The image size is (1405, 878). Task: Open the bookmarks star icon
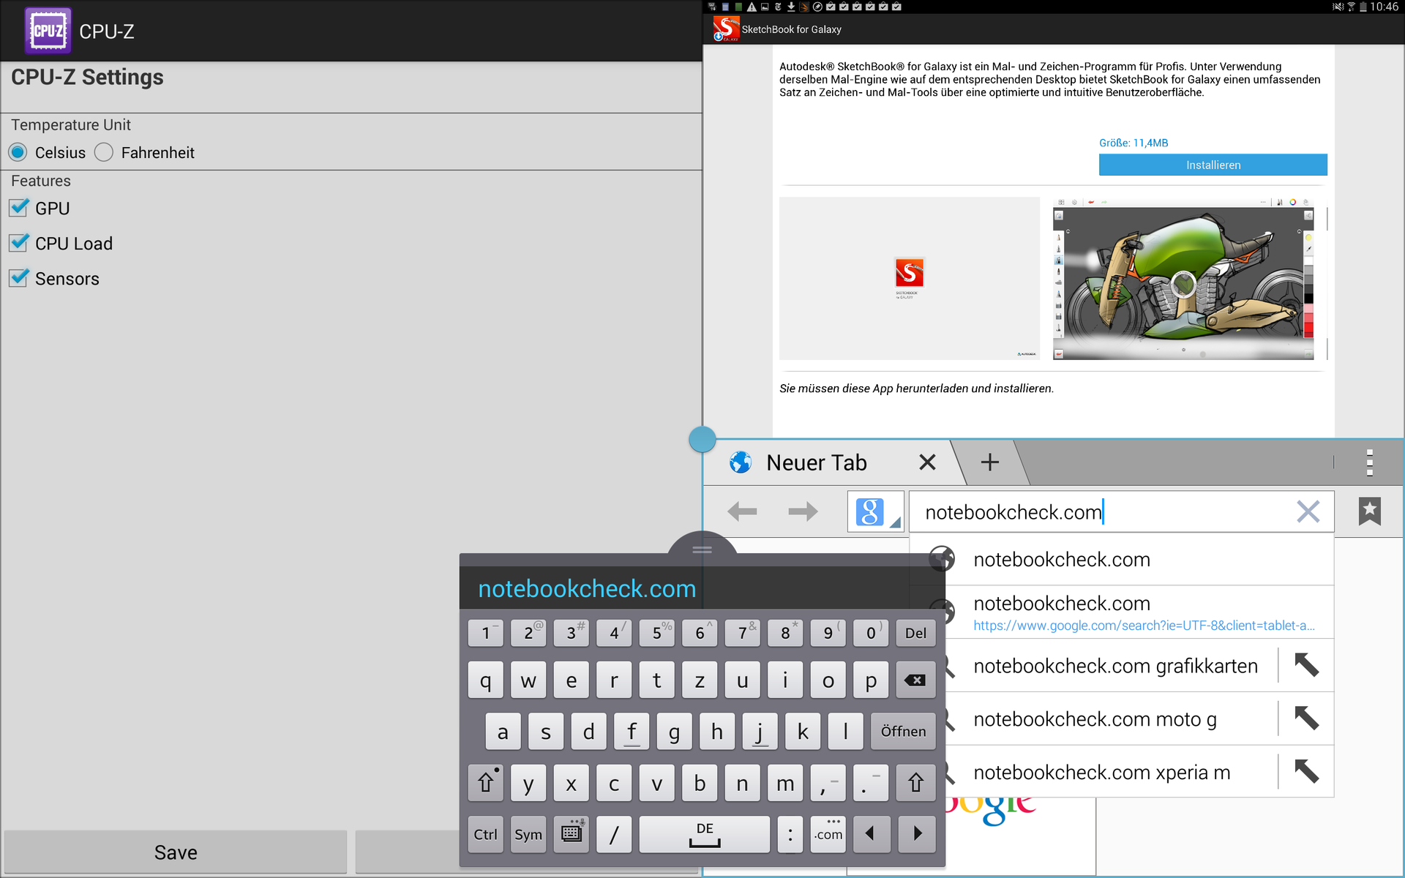coord(1369,511)
